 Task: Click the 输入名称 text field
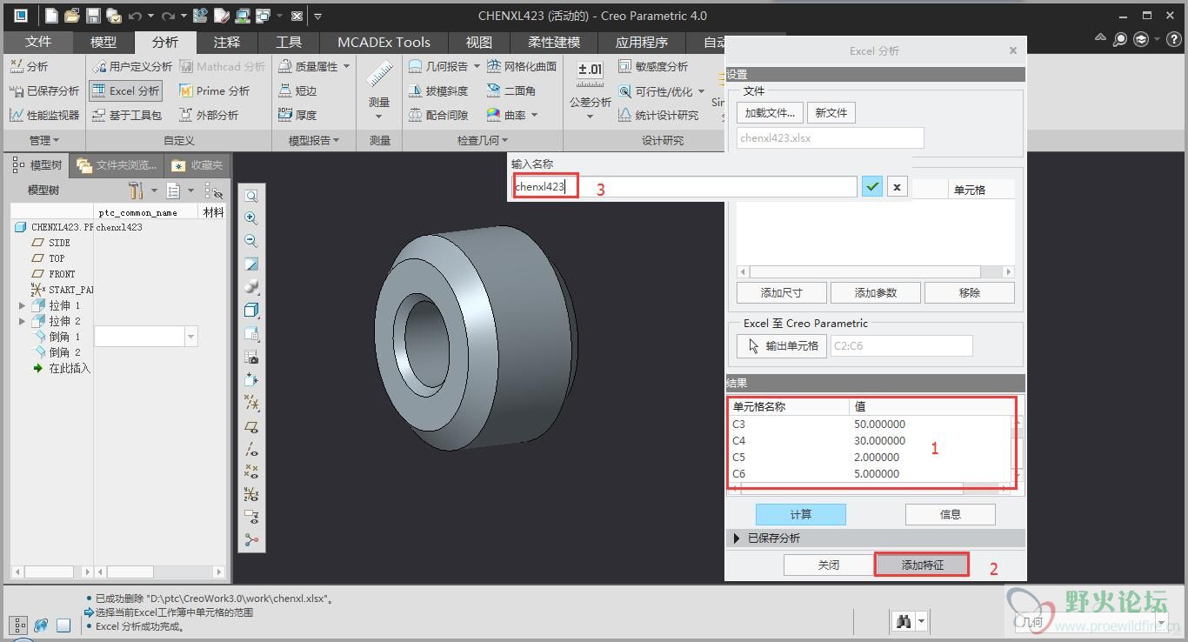tap(685, 186)
